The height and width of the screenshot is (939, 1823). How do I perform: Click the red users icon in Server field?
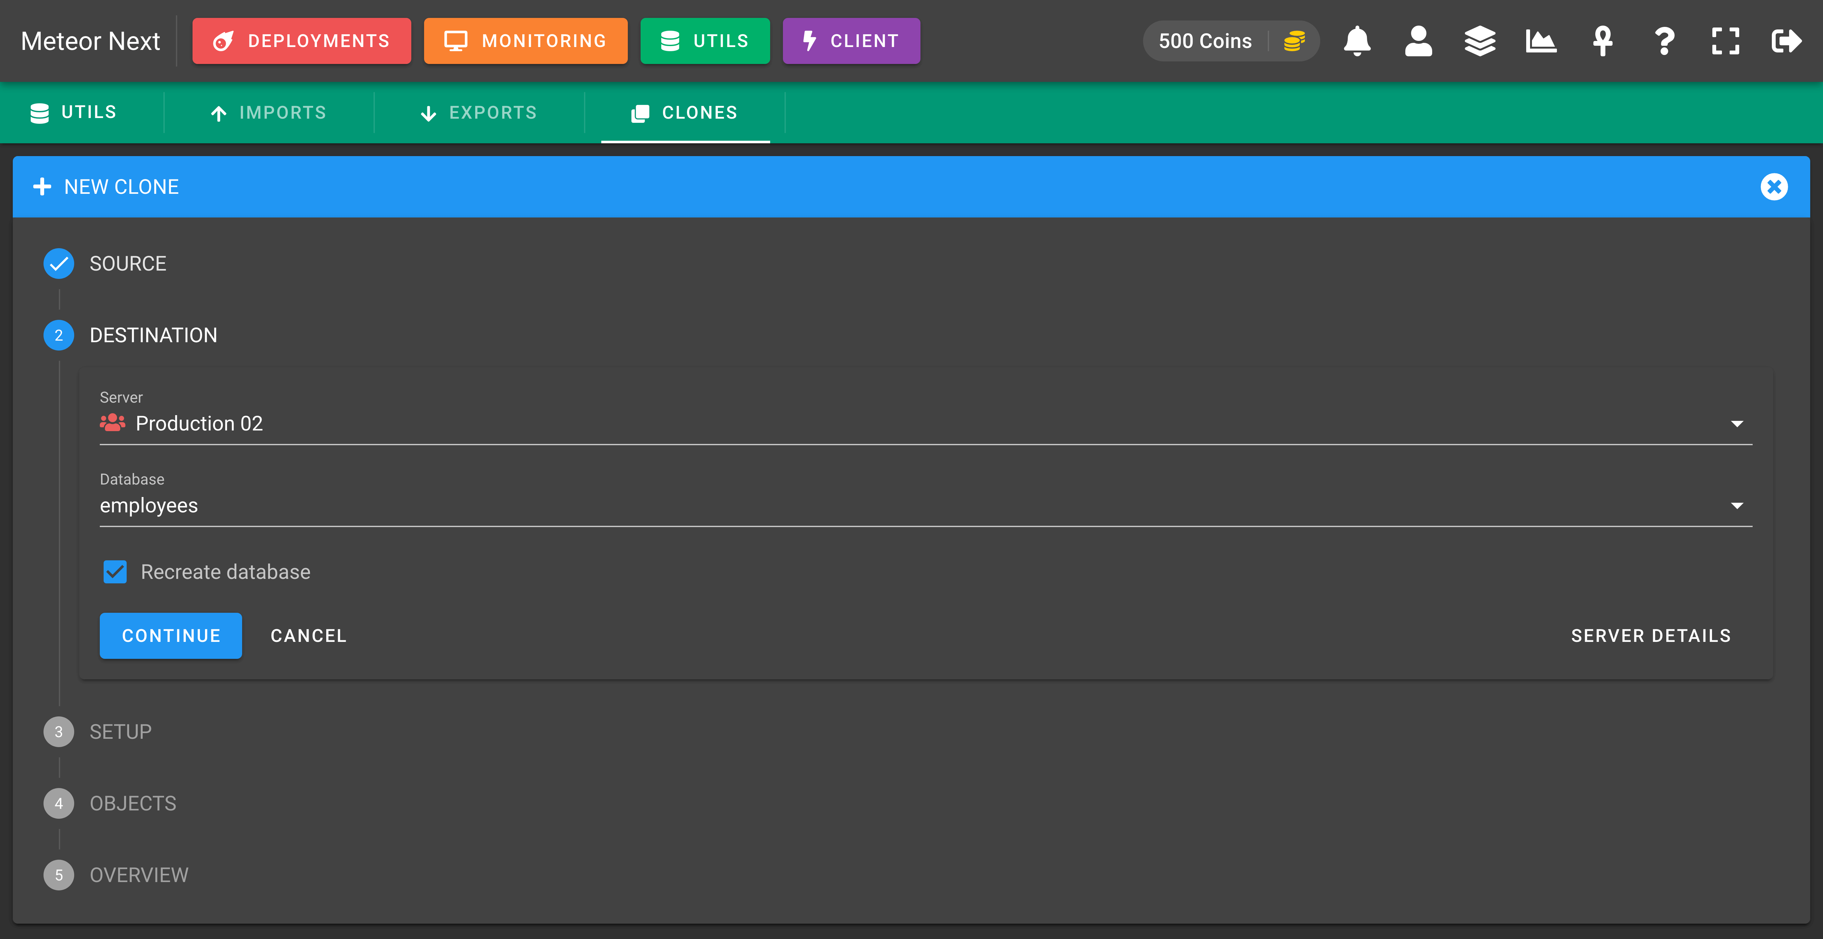(113, 423)
